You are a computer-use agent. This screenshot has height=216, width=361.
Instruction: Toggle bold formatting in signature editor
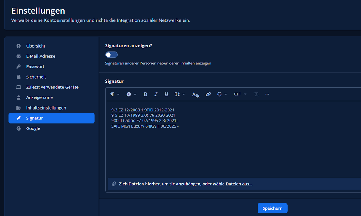coord(145,94)
